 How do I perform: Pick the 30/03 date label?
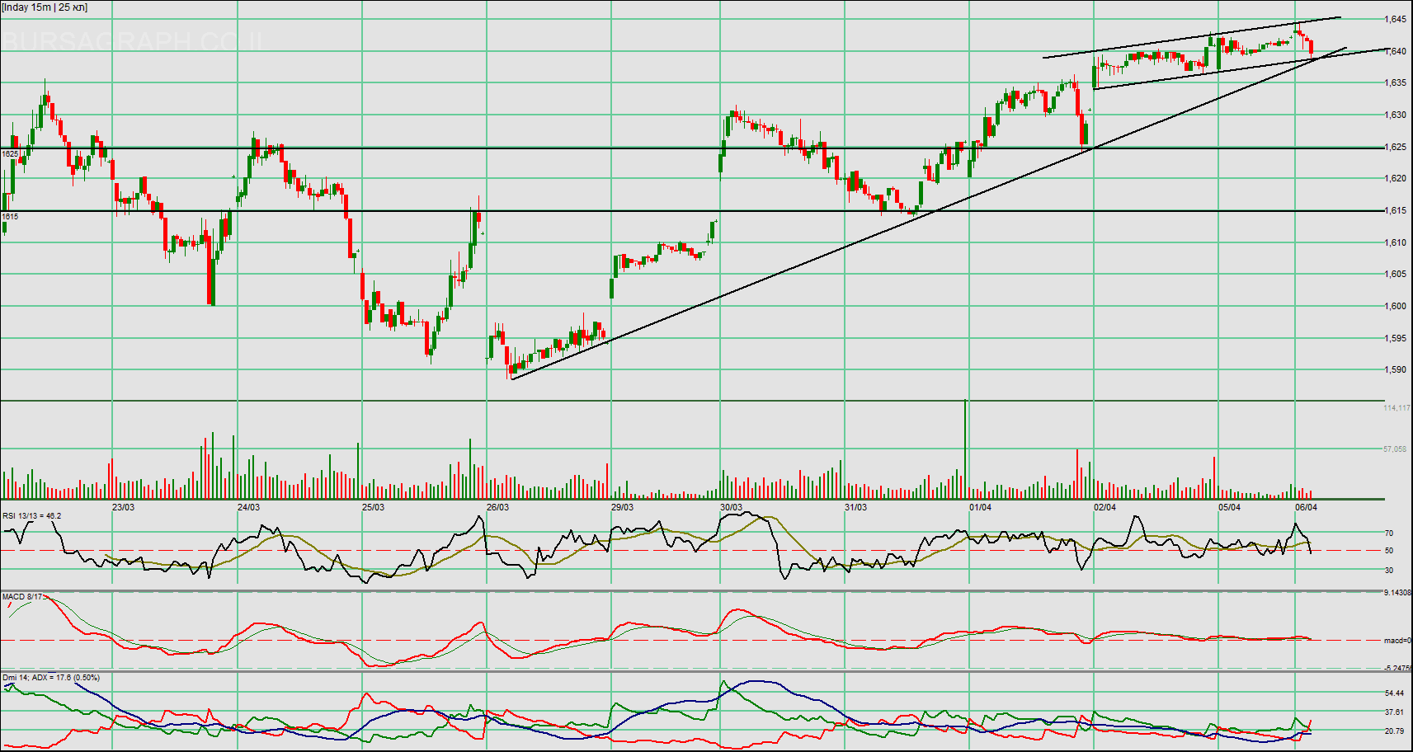(x=731, y=507)
